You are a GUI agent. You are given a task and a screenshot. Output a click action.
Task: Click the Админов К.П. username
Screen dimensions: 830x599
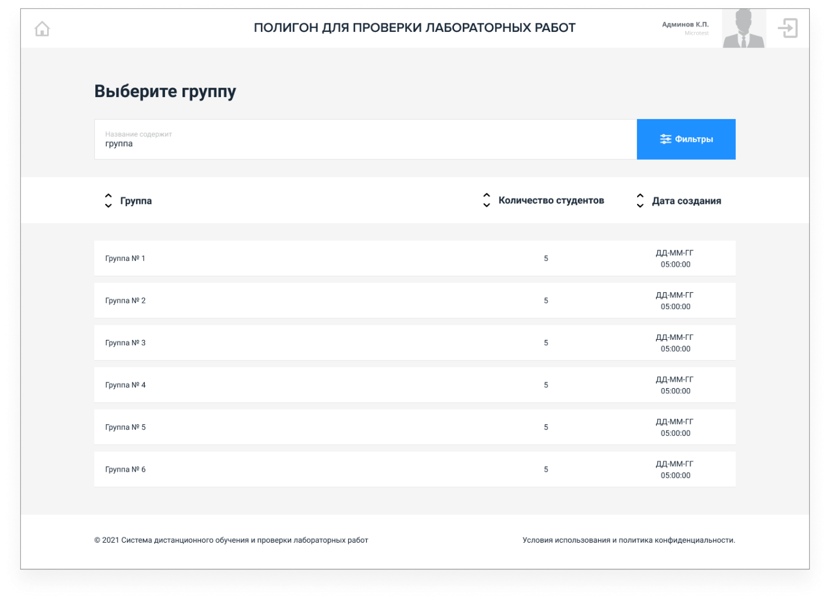point(685,24)
